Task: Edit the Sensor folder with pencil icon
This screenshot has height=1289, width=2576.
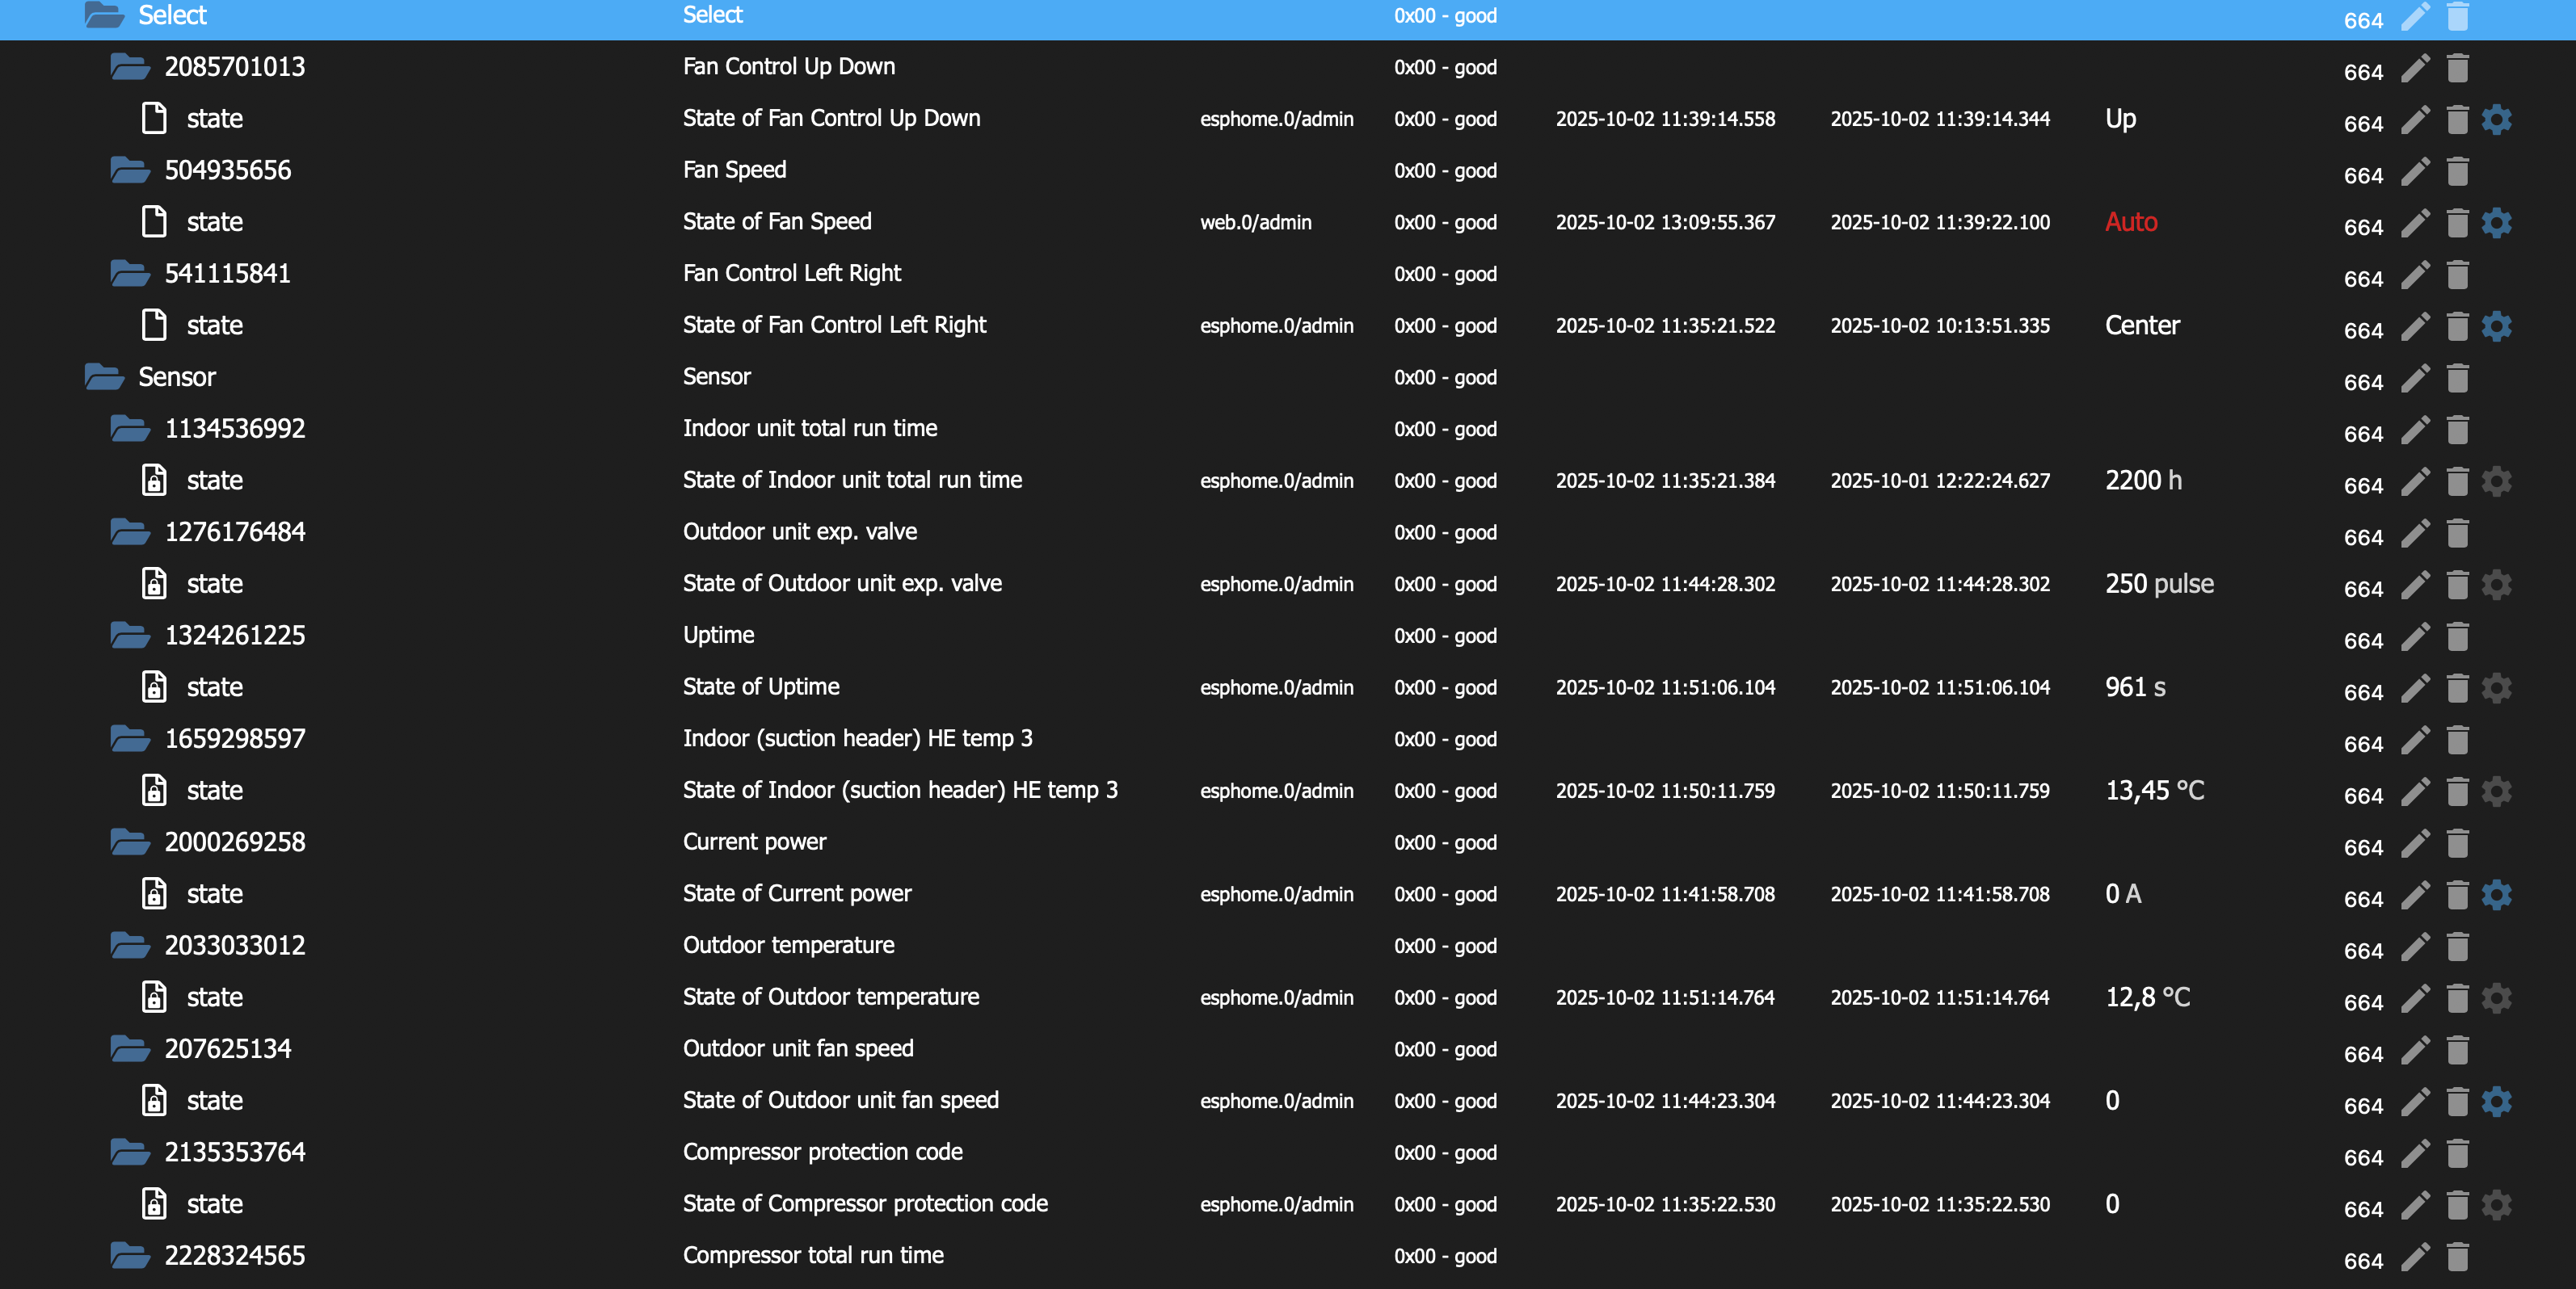Action: (x=2415, y=379)
